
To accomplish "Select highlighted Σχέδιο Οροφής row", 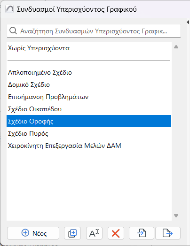I will [89, 121].
